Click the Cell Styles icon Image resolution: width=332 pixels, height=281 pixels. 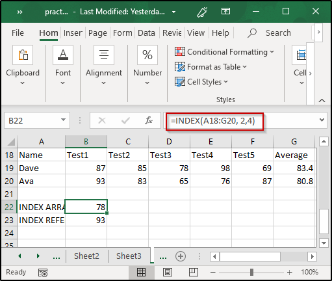180,82
